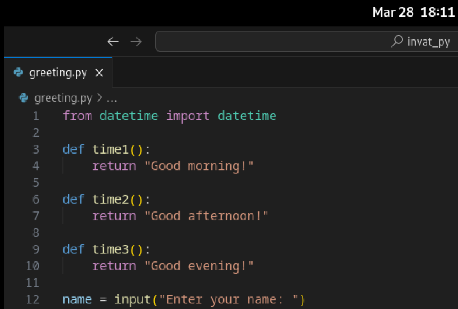Click line number 3 in gutter
Screen dimensions: 458x309
tap(36, 149)
